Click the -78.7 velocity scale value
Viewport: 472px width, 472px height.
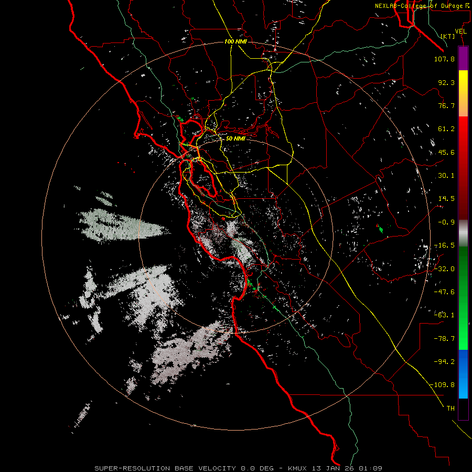(x=444, y=339)
